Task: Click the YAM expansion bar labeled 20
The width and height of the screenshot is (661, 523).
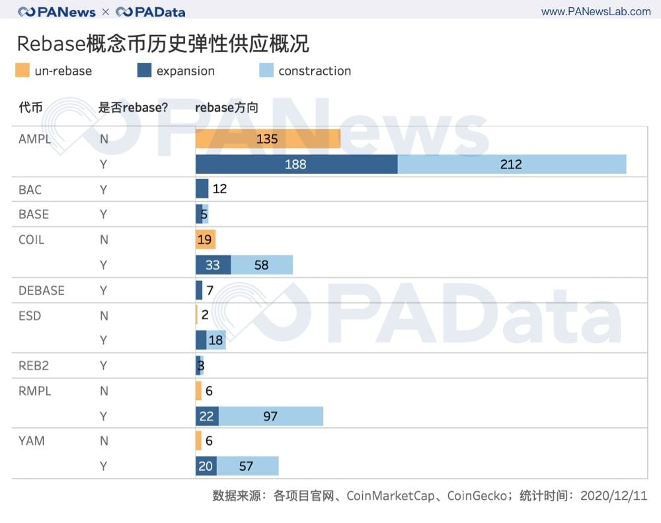Action: 206,466
